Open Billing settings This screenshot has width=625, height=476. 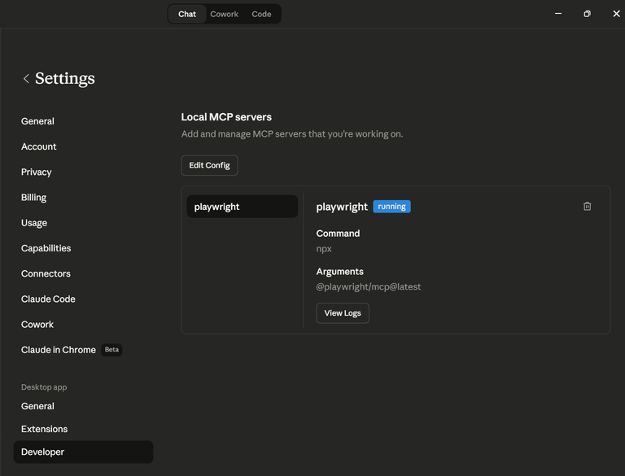(x=33, y=198)
